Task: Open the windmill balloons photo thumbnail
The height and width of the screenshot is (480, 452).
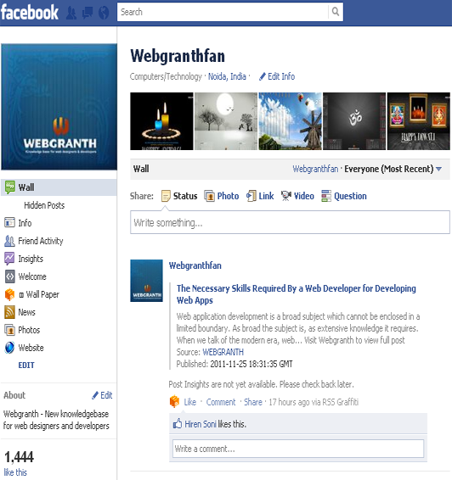Action: (290, 121)
